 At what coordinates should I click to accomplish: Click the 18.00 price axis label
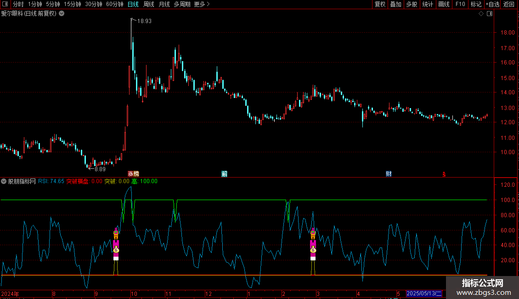tap(508, 33)
